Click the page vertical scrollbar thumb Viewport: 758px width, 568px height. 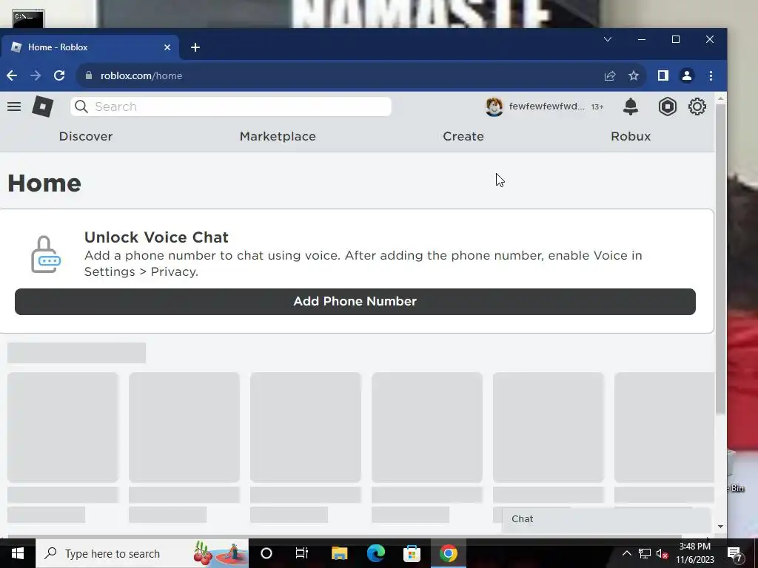[x=720, y=258]
